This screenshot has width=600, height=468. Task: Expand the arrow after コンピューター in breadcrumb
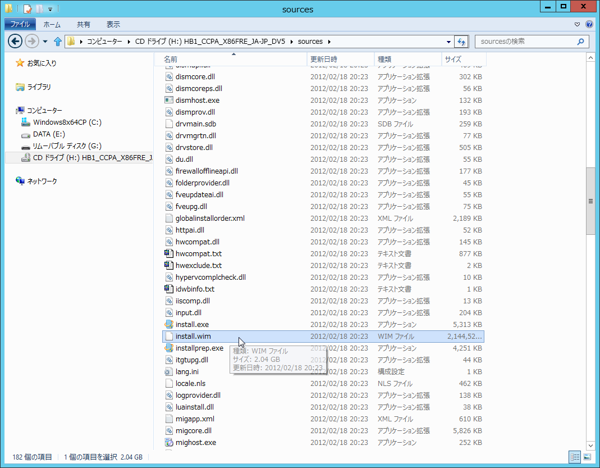pyautogui.click(x=129, y=42)
